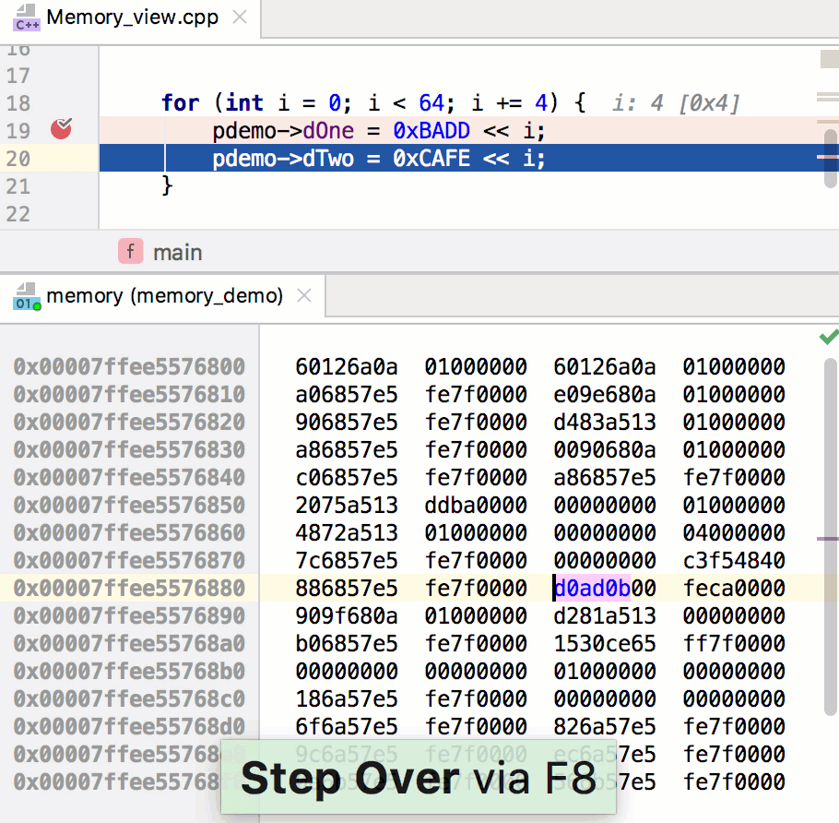This screenshot has height=823, width=839.
Task: Toggle the breakpoint on line 19
Action: point(62,130)
